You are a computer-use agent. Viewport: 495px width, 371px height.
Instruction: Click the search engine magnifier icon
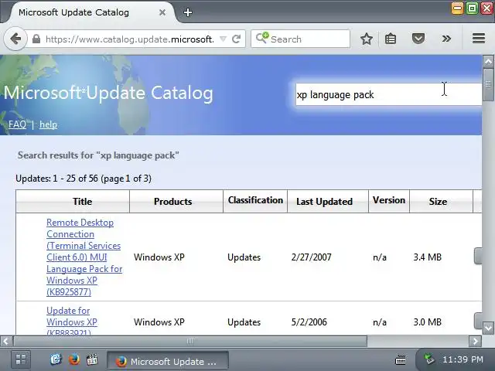tap(261, 38)
